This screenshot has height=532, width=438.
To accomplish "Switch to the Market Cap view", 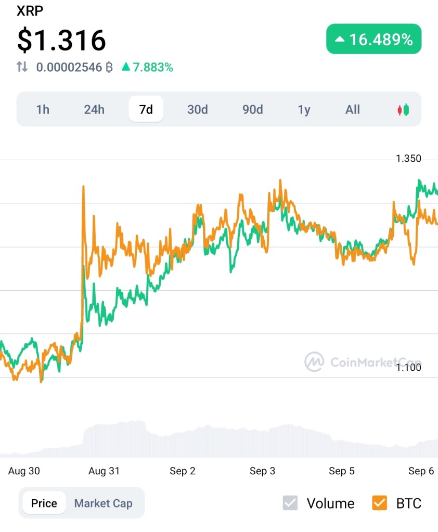I will pyautogui.click(x=103, y=503).
